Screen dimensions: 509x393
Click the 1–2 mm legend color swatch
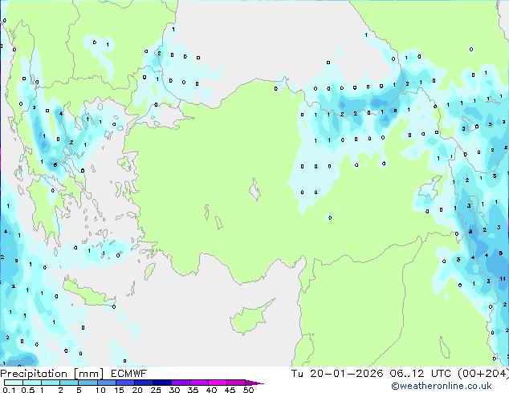(51, 383)
